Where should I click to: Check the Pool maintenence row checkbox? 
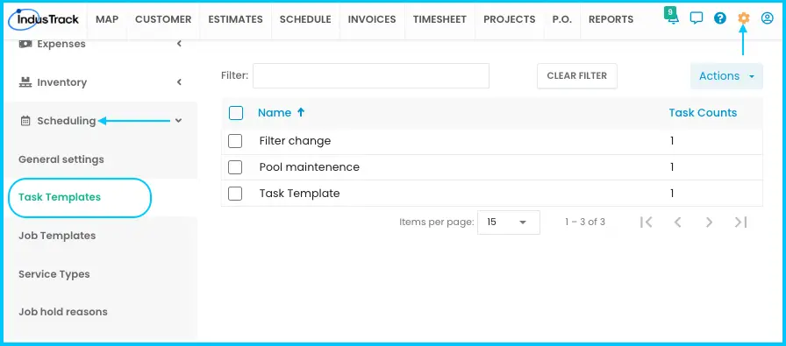(x=235, y=167)
